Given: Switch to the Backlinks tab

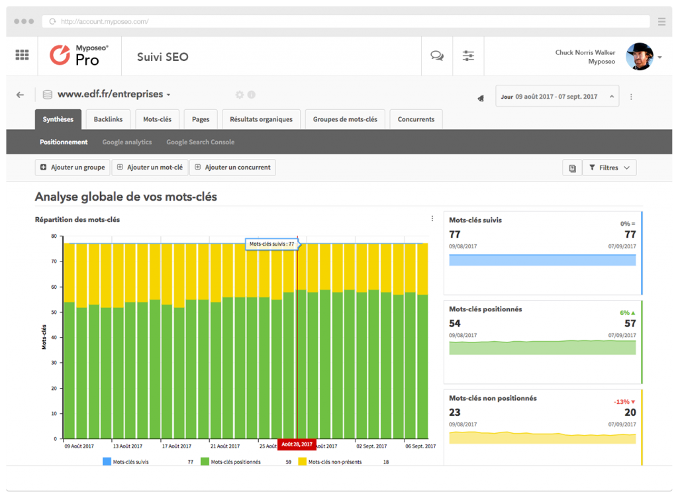Looking at the screenshot, I should (108, 119).
